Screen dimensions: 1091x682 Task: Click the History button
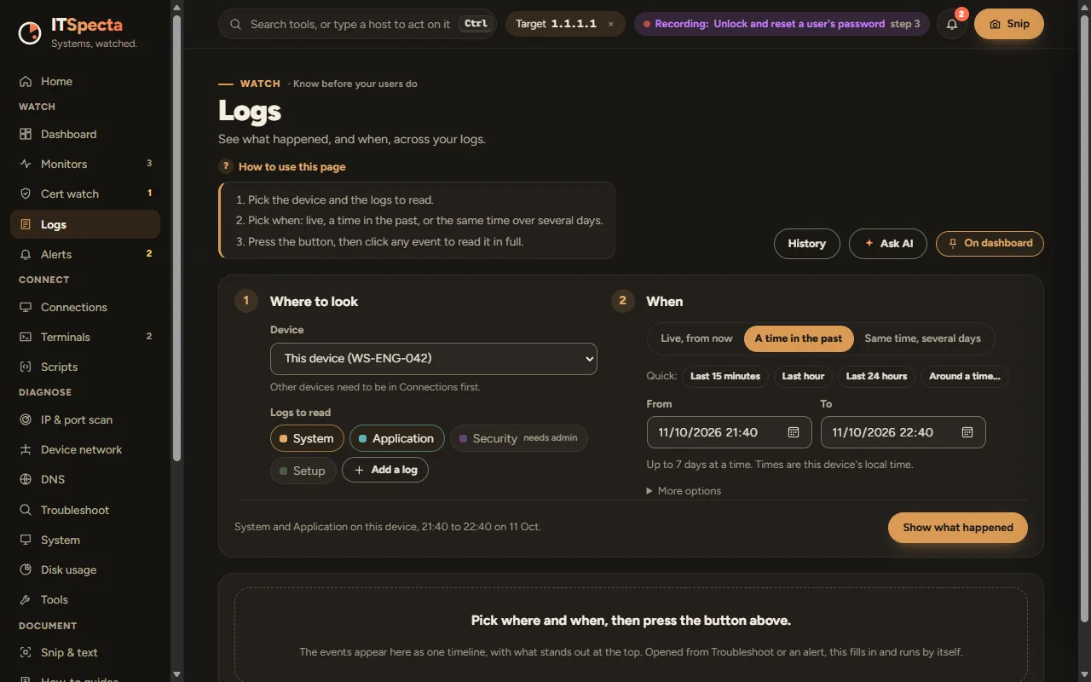coord(807,244)
